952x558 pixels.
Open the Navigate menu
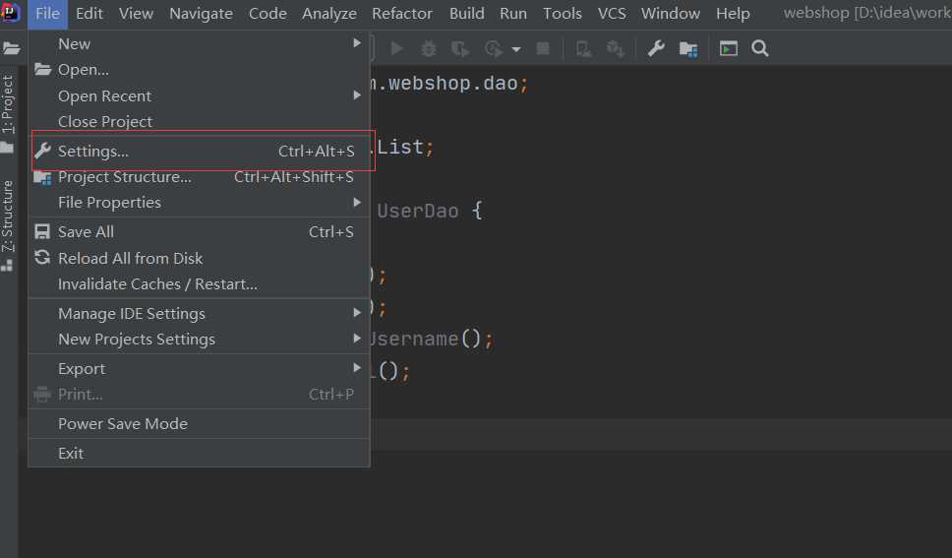(x=201, y=14)
